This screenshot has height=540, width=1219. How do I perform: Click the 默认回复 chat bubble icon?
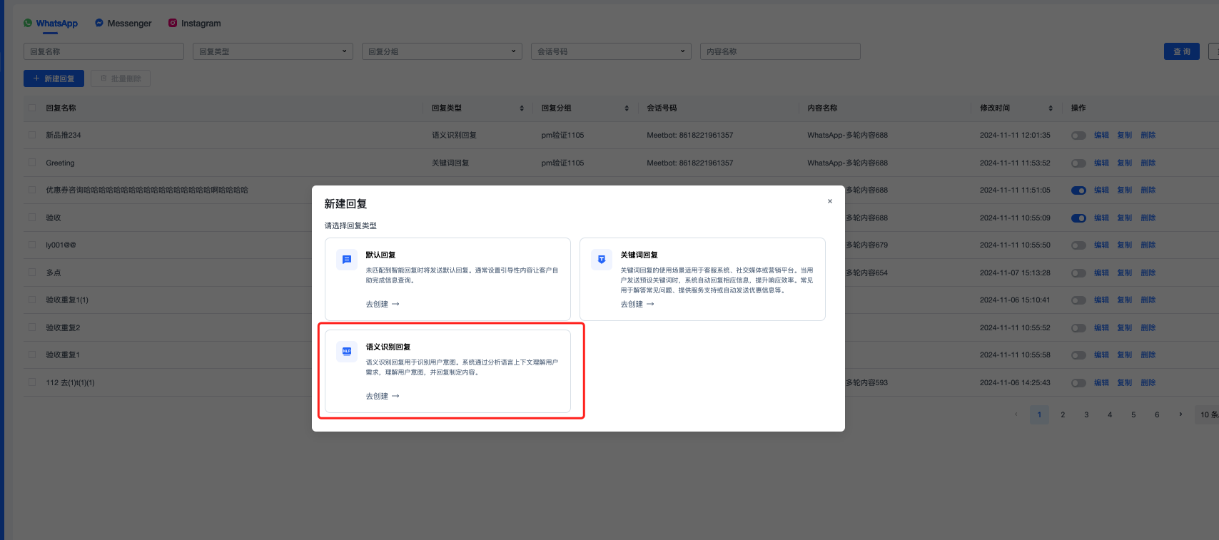[x=347, y=260]
